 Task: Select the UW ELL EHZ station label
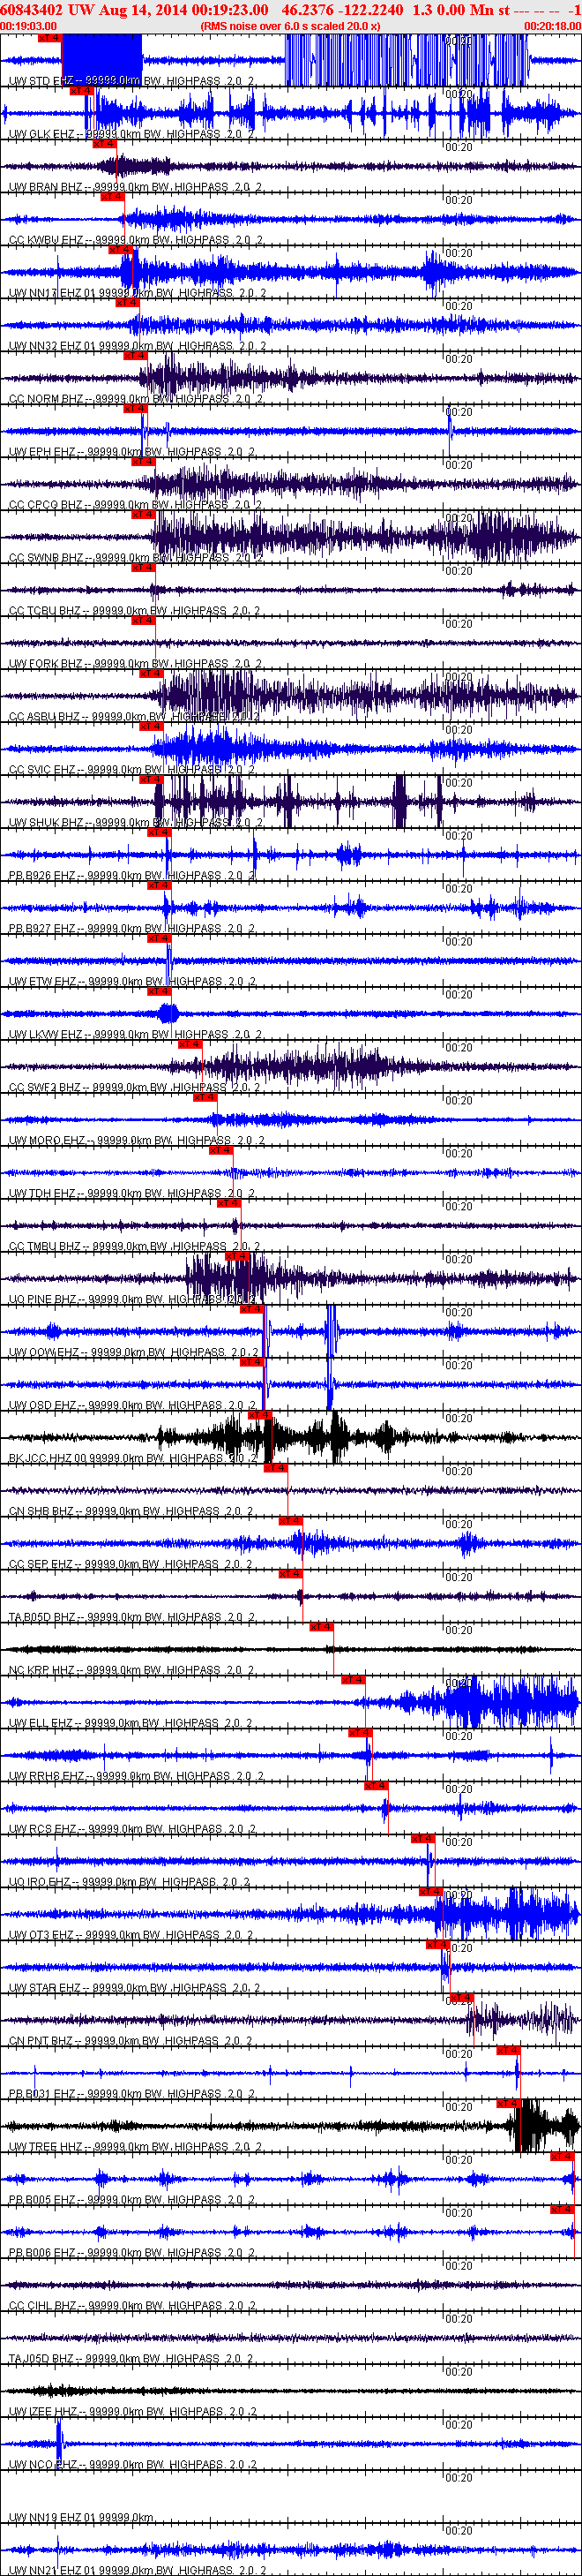click(131, 1724)
